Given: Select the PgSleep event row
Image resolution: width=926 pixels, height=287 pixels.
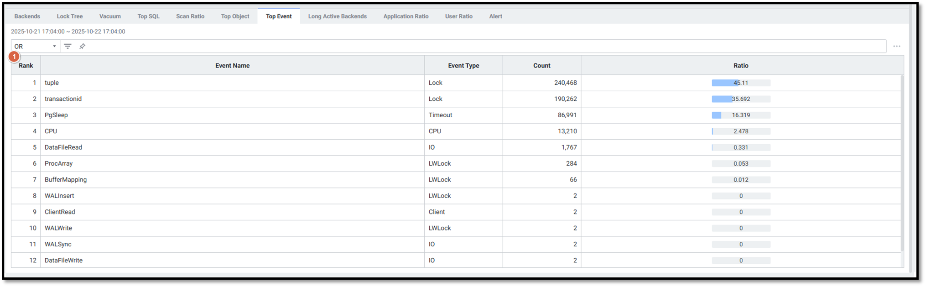Looking at the screenshot, I should (x=228, y=115).
